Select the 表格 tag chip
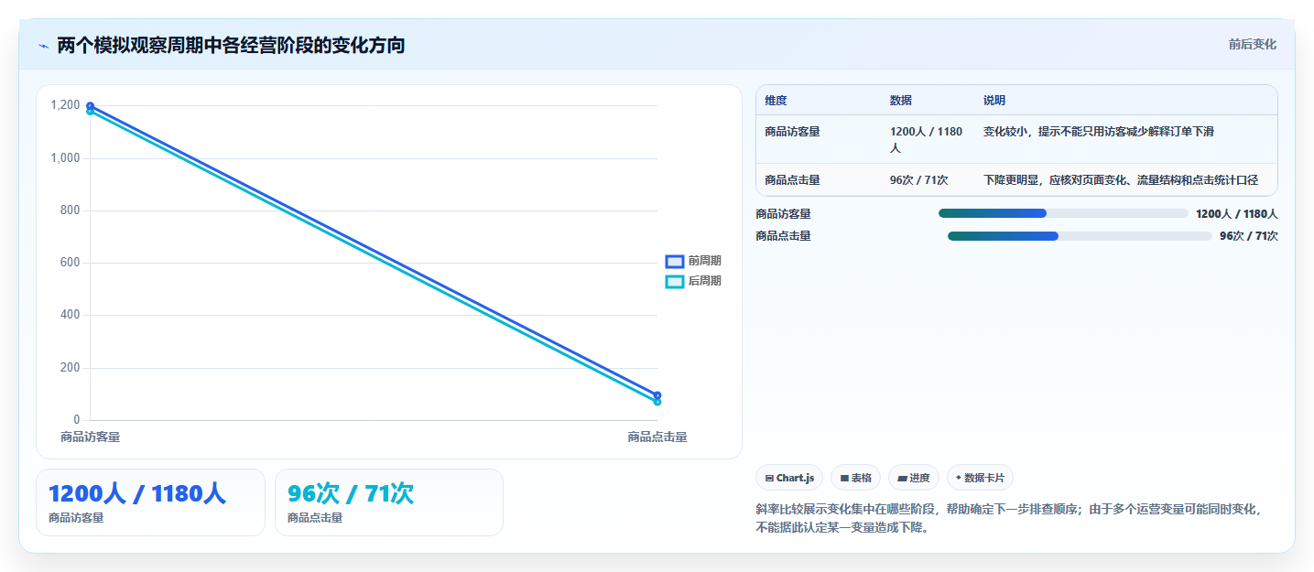The width and height of the screenshot is (1314, 572). coord(855,478)
